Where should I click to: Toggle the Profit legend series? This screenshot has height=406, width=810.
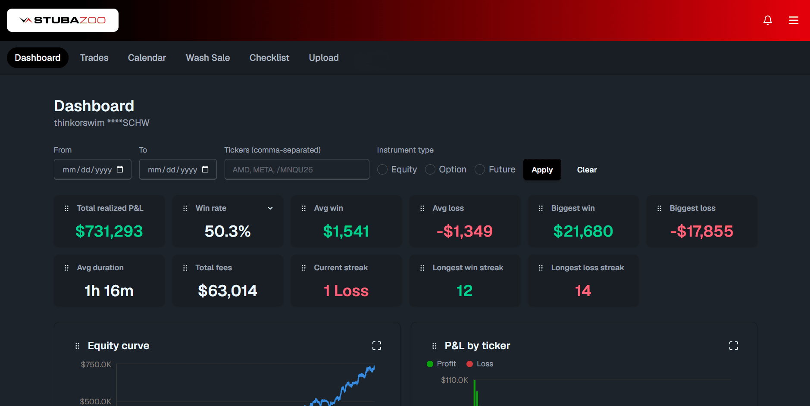click(441, 364)
